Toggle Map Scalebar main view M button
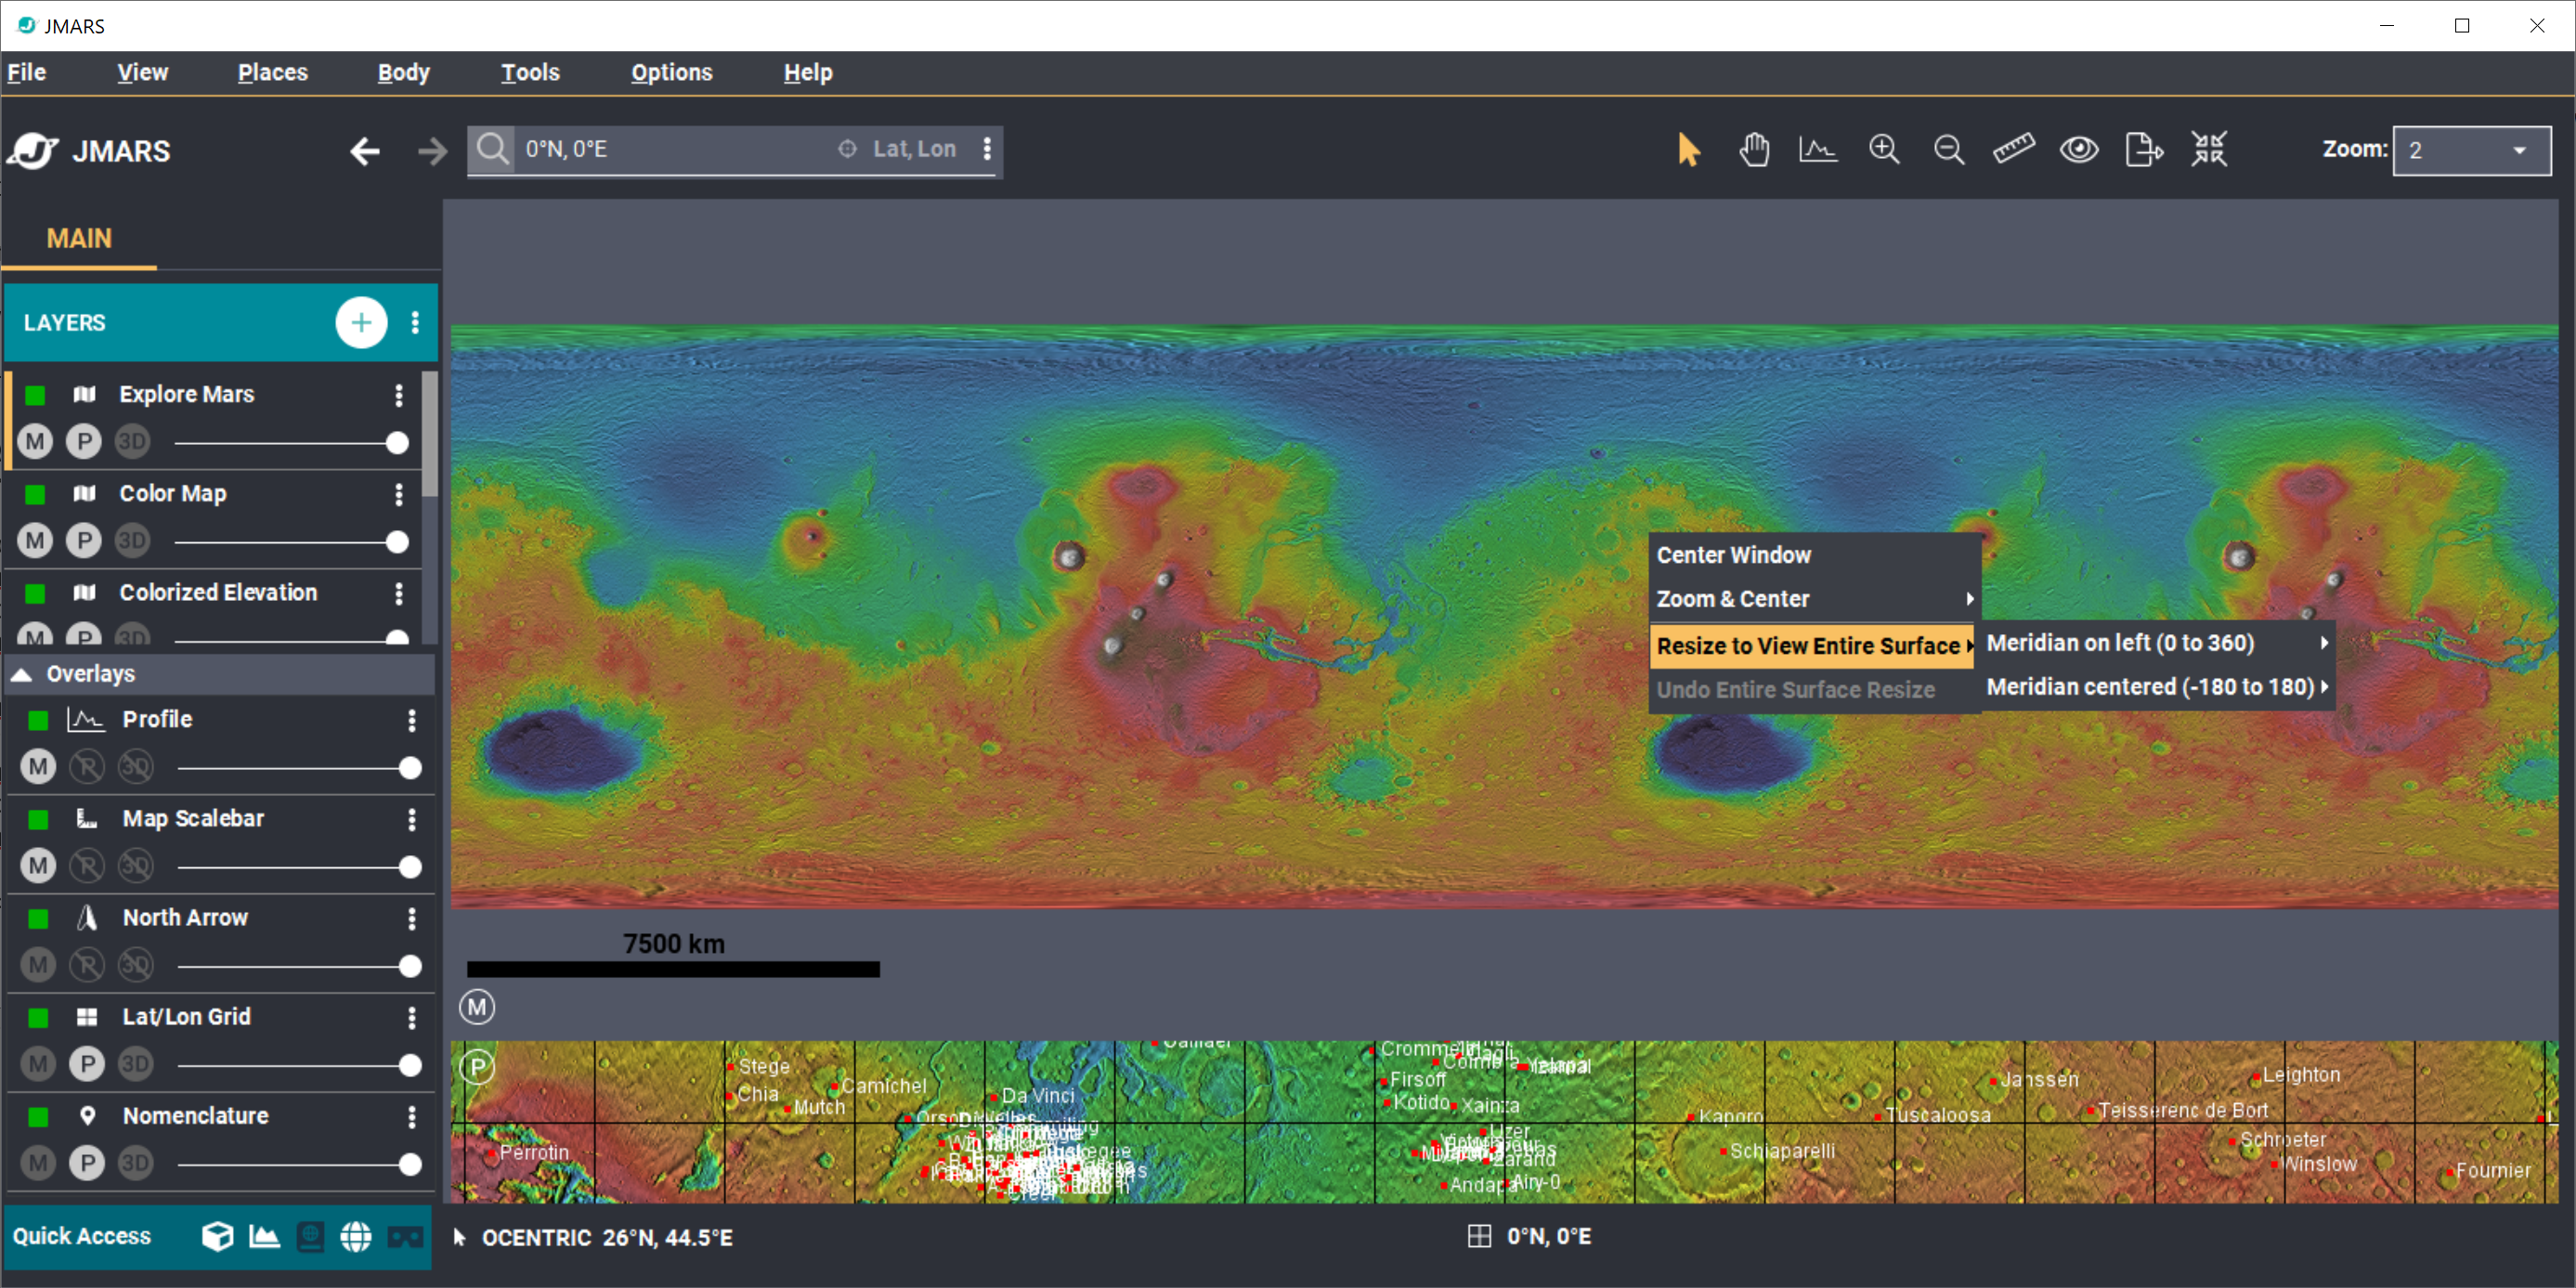Viewport: 2576px width, 1288px height. 38,866
